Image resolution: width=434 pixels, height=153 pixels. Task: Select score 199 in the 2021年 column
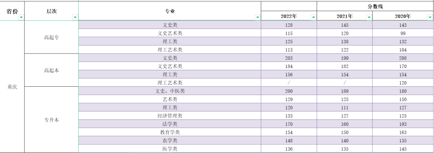click(x=345, y=58)
